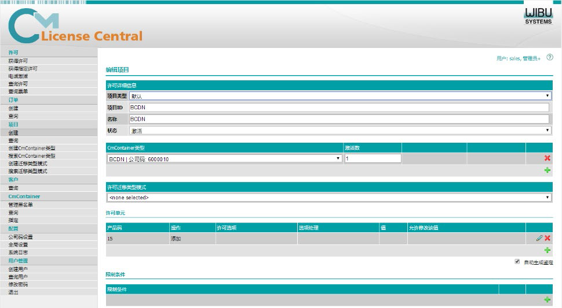Delete license unit with product code 15
The width and height of the screenshot is (562, 308).
pos(548,238)
